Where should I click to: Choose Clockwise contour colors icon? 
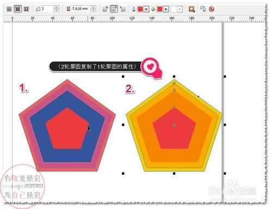point(114,9)
